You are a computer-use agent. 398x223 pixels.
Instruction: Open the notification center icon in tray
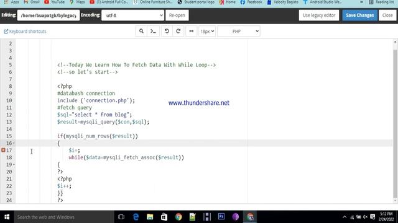pyautogui.click(x=373, y=217)
